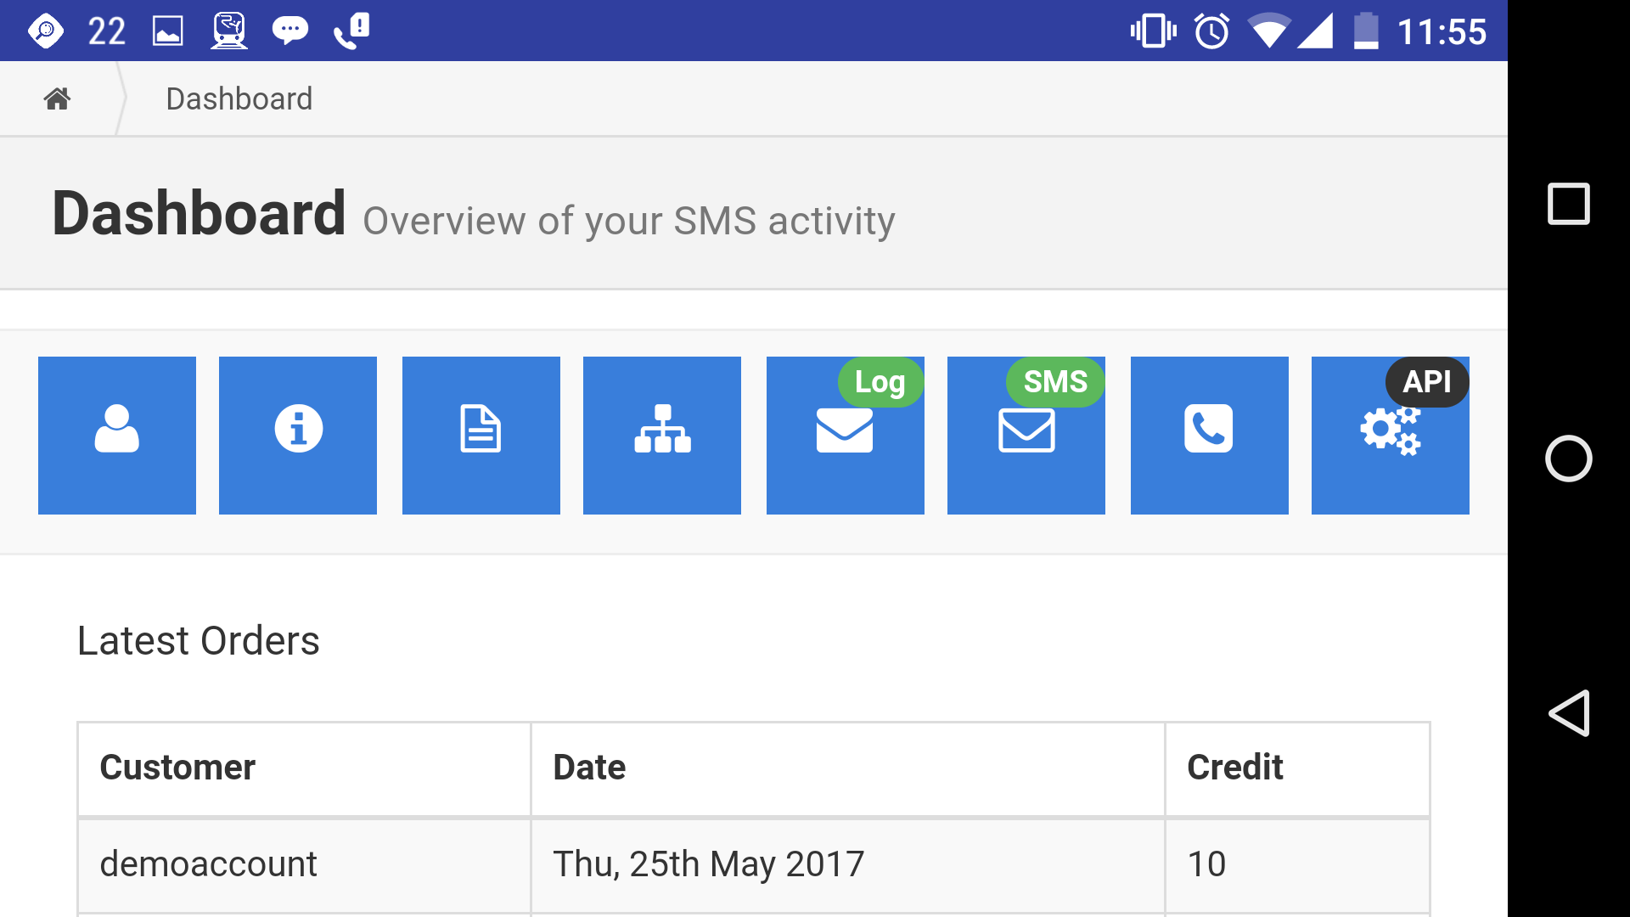This screenshot has width=1630, height=917.
Task: Sort by the Credit column header
Action: click(1235, 768)
